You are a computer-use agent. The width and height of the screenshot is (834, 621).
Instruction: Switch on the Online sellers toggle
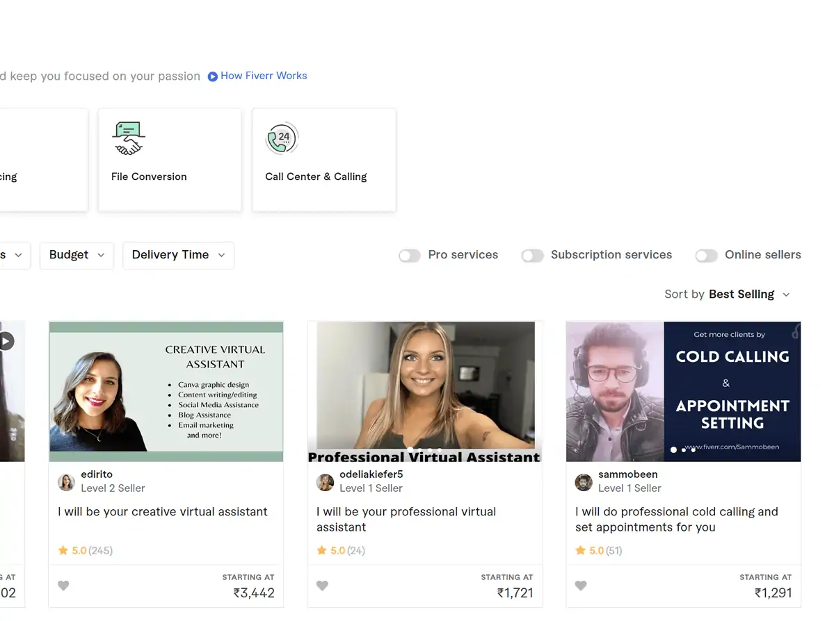click(706, 256)
